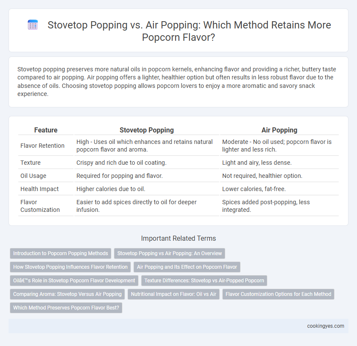Click the Stovetop Popping column header
The width and height of the screenshot is (357, 346).
[x=147, y=130]
